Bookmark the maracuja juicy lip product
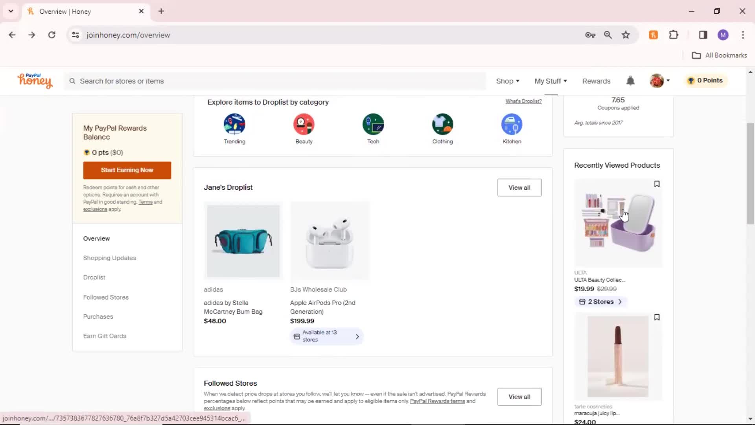 pyautogui.click(x=657, y=318)
